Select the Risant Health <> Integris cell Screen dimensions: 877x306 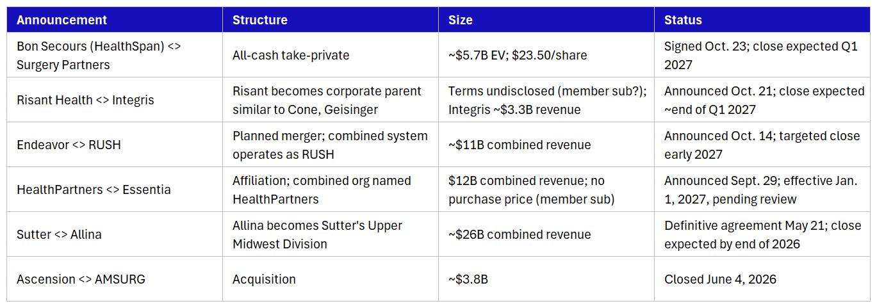click(x=115, y=100)
